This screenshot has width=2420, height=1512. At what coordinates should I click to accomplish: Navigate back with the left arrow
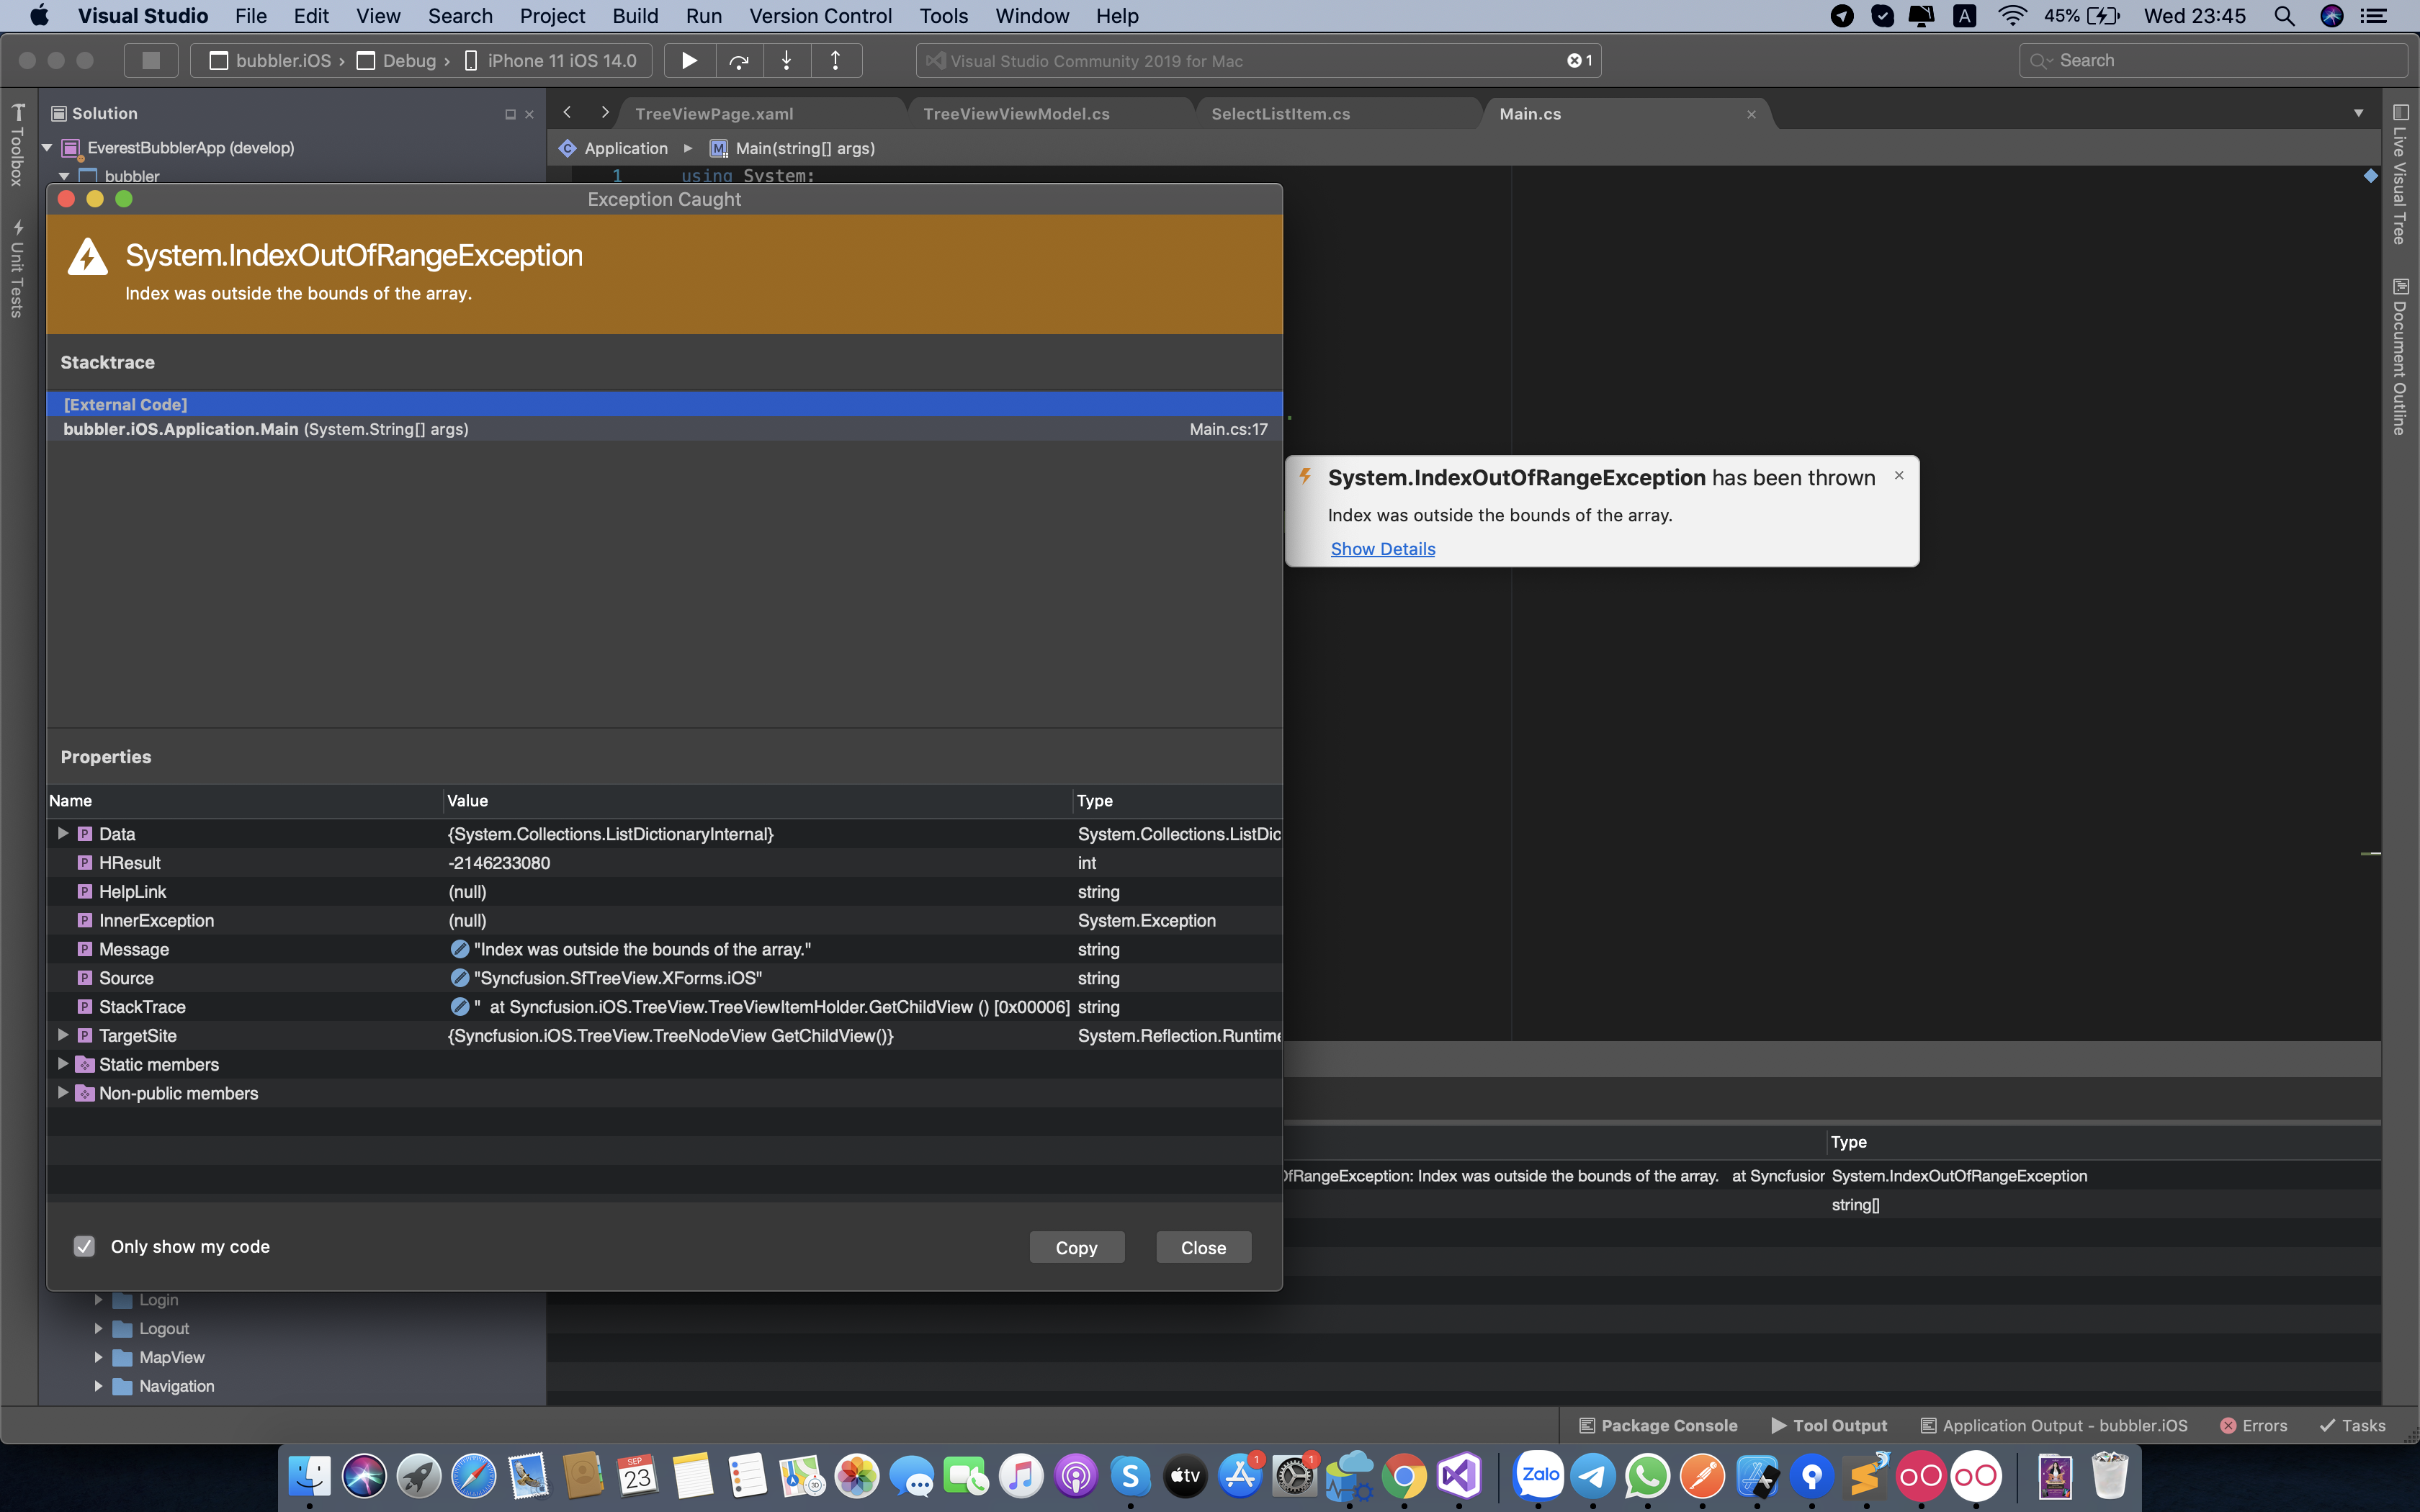[x=567, y=113]
